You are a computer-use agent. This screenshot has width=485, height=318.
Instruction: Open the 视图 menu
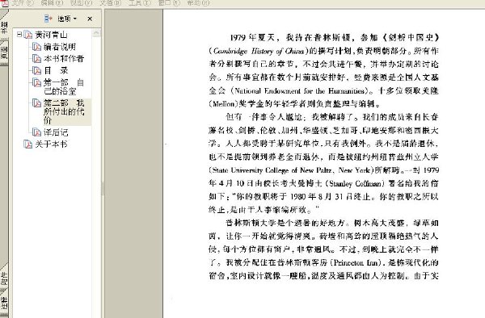point(81,3)
